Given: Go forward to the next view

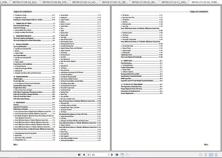Looking at the screenshot, I should pos(127,155).
